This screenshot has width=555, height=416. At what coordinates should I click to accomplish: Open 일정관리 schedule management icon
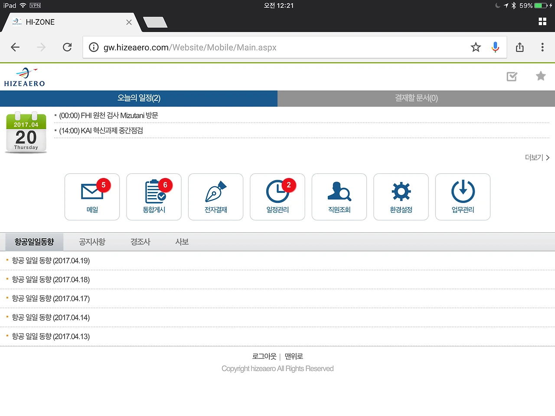click(277, 197)
